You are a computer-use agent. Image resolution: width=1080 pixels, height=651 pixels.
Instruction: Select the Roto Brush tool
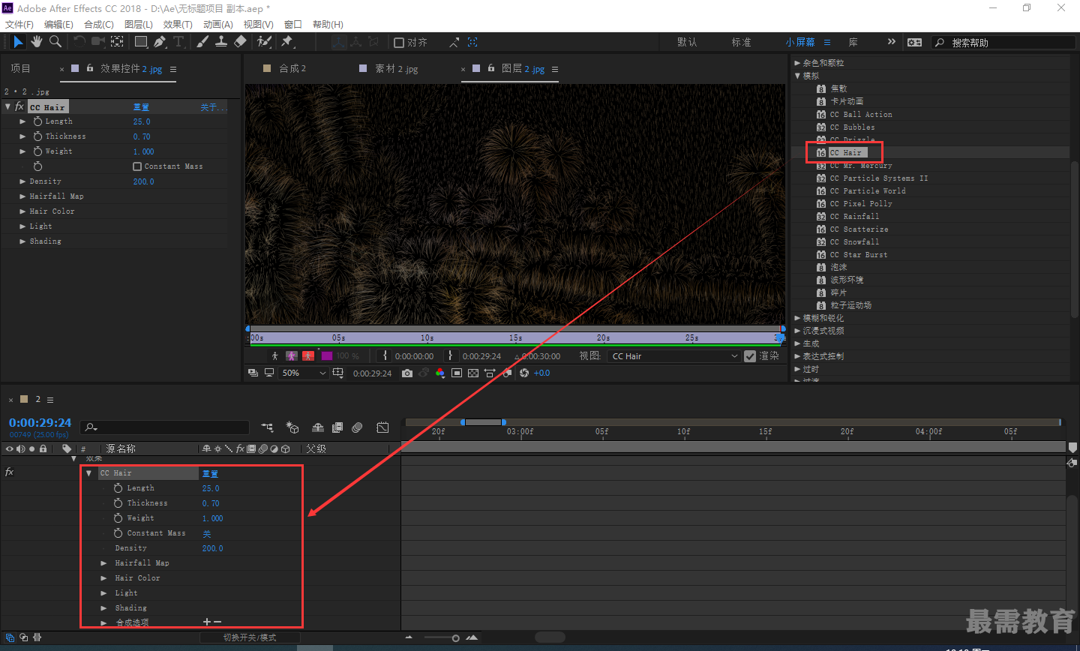coord(264,42)
